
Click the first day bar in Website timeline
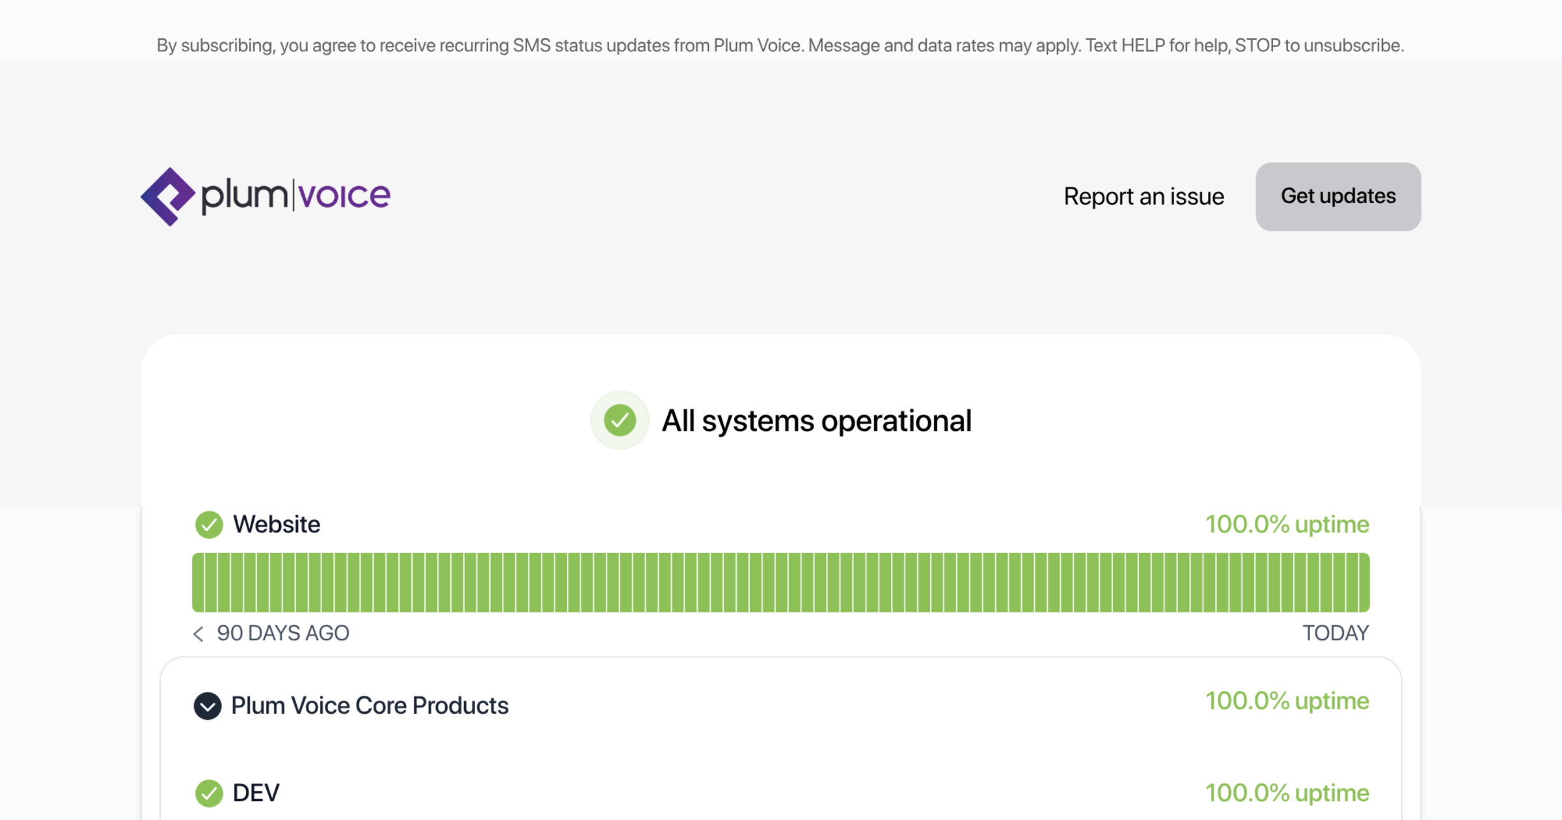pyautogui.click(x=198, y=582)
